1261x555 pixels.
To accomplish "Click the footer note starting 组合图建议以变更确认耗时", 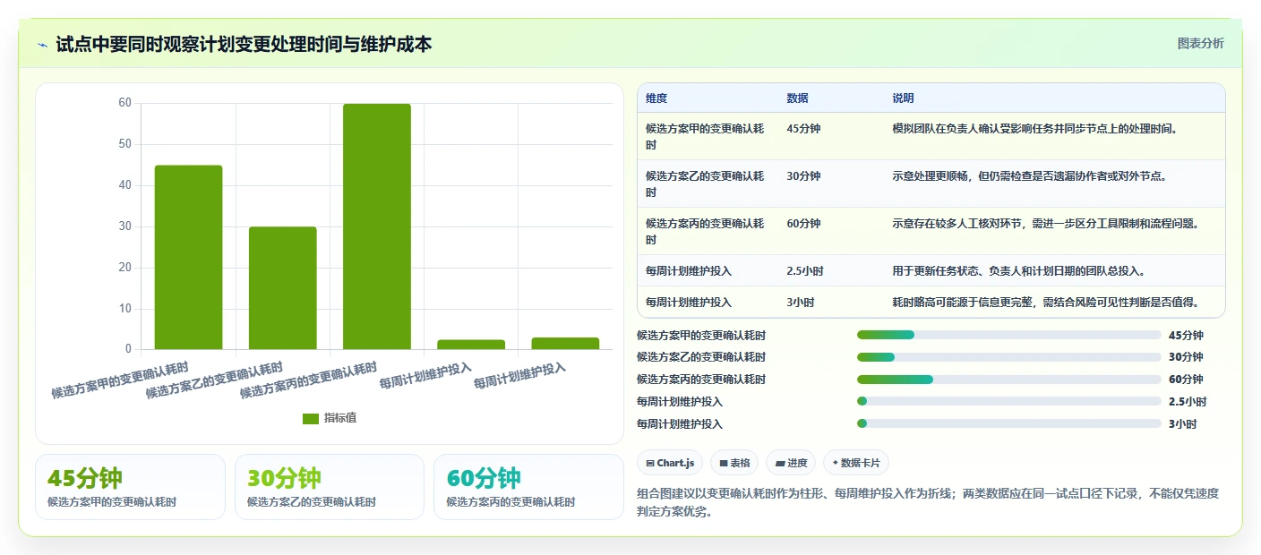I will click(928, 503).
